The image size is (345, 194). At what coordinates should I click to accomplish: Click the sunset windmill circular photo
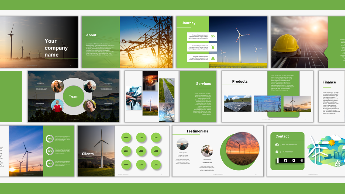coord(242,149)
